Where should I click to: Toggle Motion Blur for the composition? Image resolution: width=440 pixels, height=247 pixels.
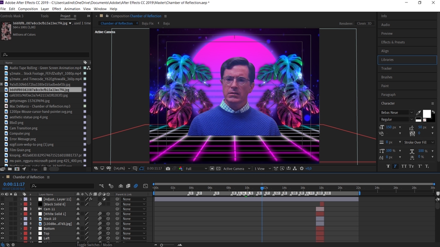pos(136,186)
